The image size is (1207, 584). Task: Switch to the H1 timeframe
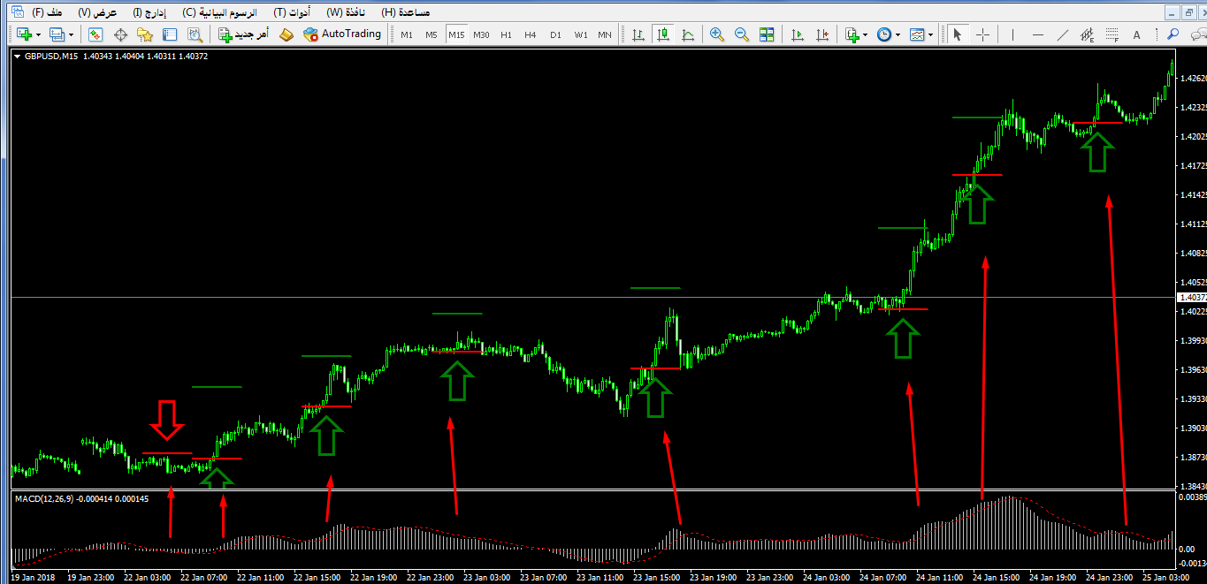point(506,34)
